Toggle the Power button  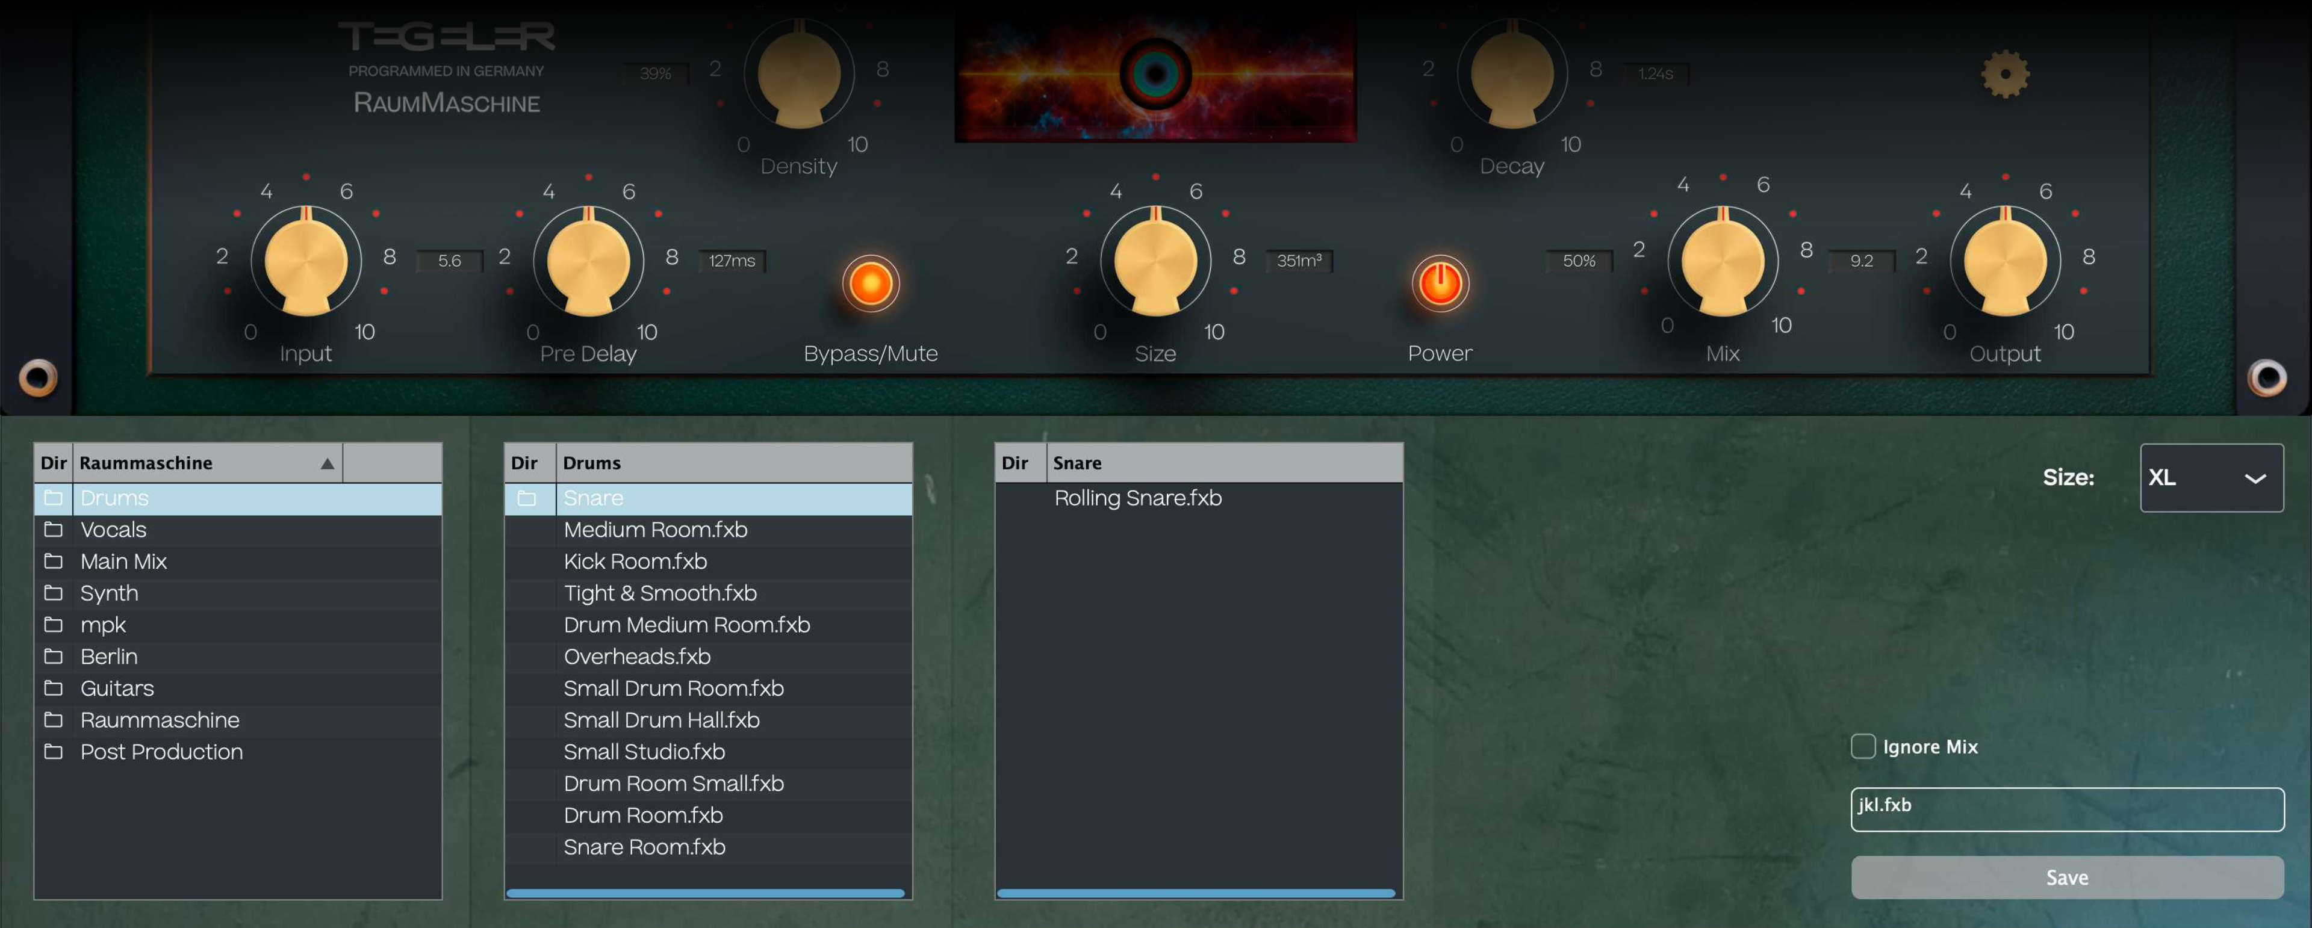(1440, 283)
